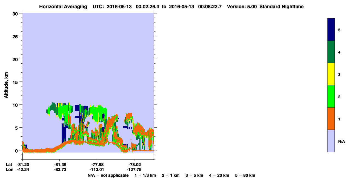Click the bright green colorbar segment 2
Viewport: 356px width, 183px height.
point(331,96)
